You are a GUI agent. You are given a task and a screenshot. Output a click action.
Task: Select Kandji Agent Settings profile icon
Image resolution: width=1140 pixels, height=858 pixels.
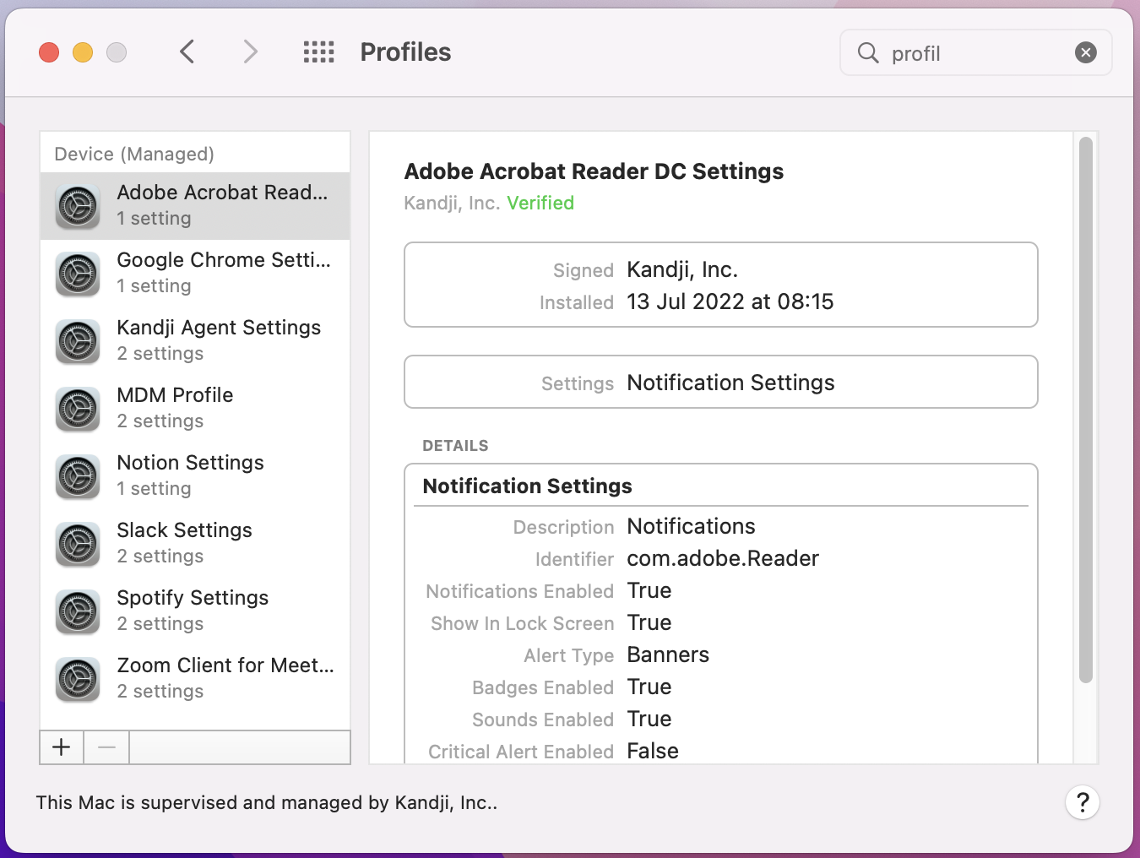pos(78,341)
